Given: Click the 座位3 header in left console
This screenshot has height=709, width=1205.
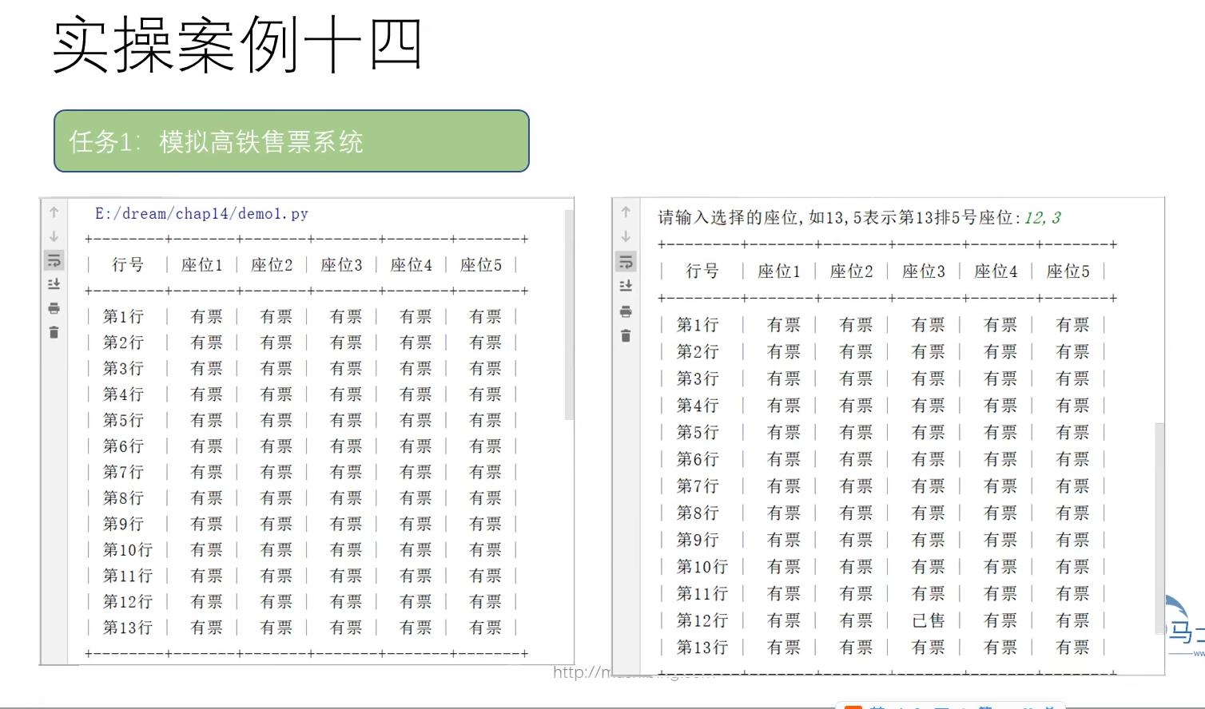Looking at the screenshot, I should [341, 265].
